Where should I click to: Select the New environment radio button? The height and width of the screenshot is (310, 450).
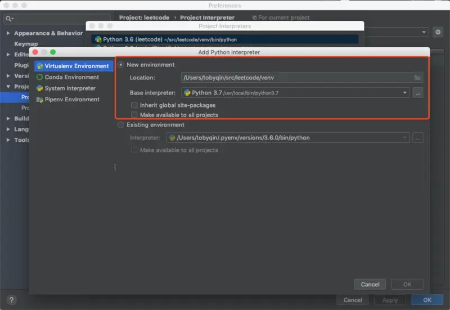pos(121,65)
